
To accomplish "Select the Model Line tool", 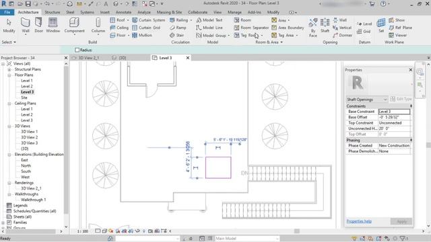I will (x=209, y=28).
